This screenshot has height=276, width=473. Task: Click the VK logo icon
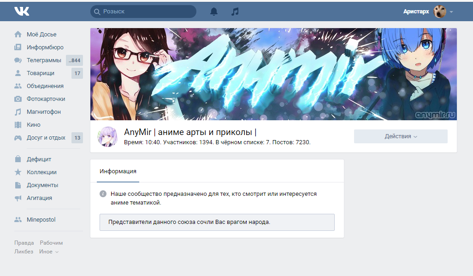point(22,11)
